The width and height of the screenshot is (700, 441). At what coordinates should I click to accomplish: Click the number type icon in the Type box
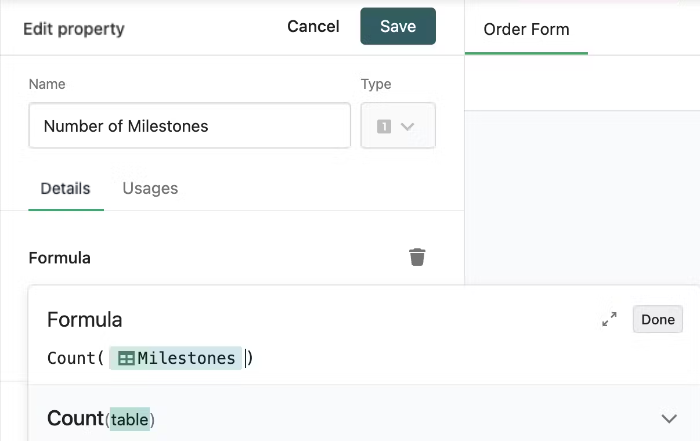pyautogui.click(x=384, y=126)
